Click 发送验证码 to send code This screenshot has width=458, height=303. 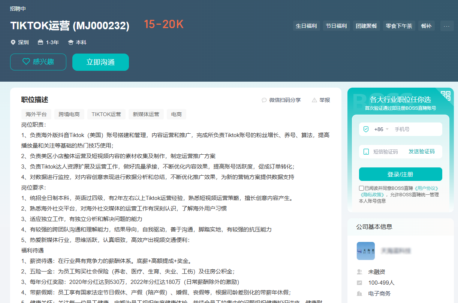(422, 152)
